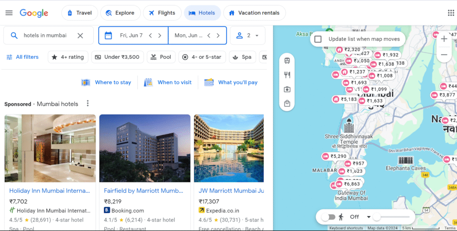The width and height of the screenshot is (457, 231).
Task: Switch to the Travel tab
Action: (x=79, y=13)
